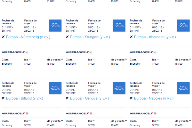Click the plane icon beside Núremberg
Viewport: 192px width, 128px height.
coord(3,37)
